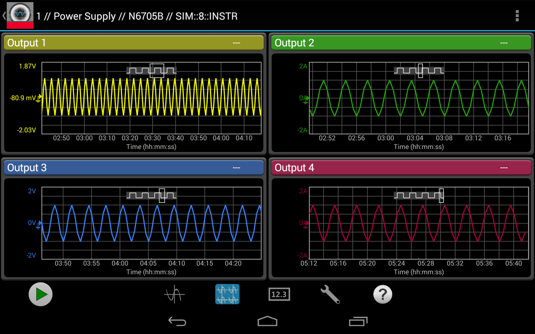Tap the '03:16' time label on Output 2
Viewport: 535px width, 334px height.
click(x=503, y=138)
